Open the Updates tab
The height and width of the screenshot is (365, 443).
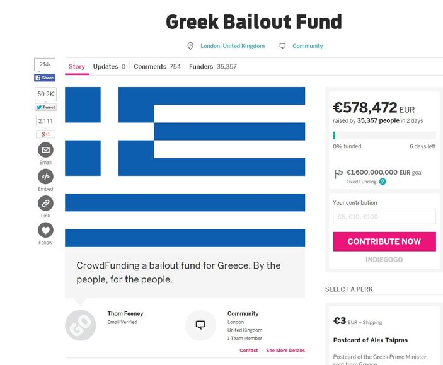tap(109, 67)
